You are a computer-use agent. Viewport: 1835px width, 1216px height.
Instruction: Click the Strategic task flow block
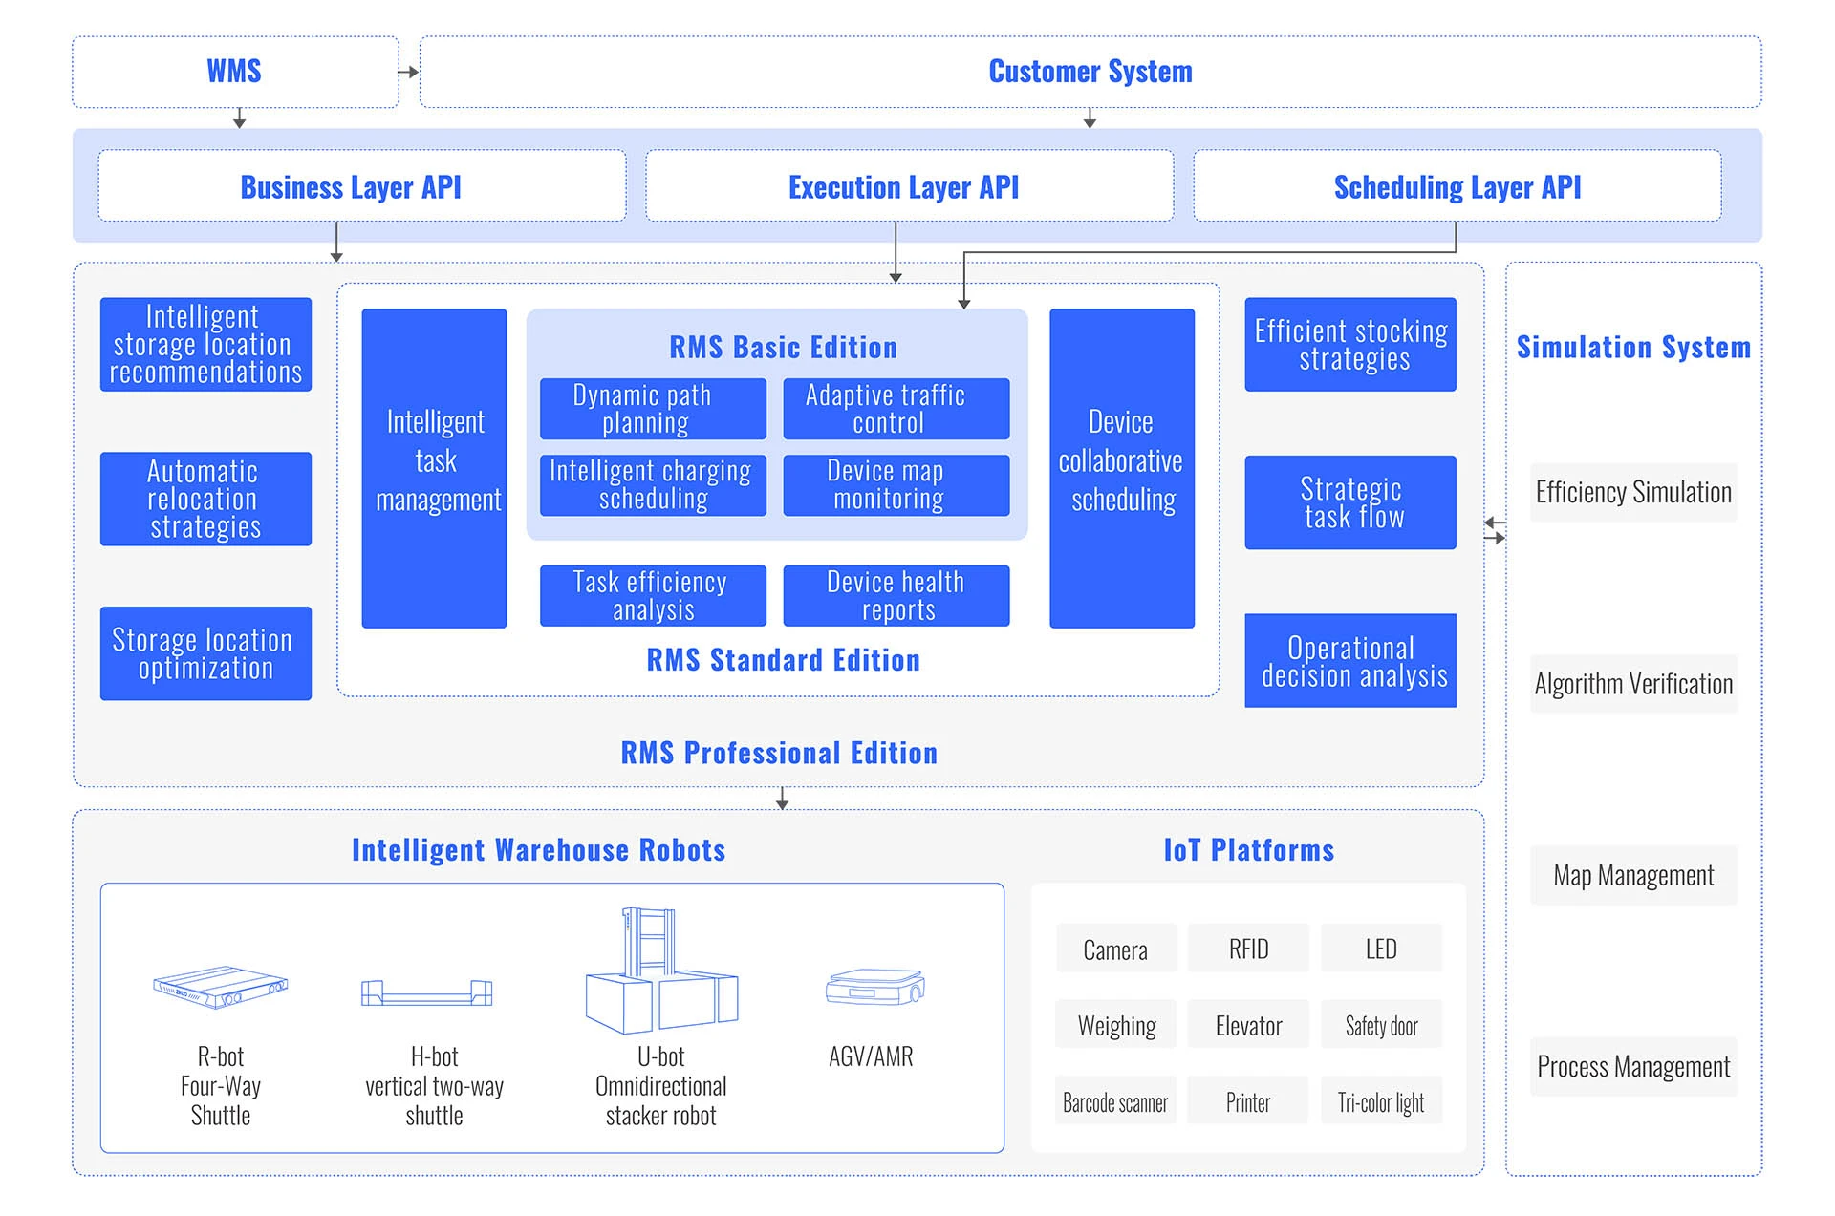(x=1349, y=503)
